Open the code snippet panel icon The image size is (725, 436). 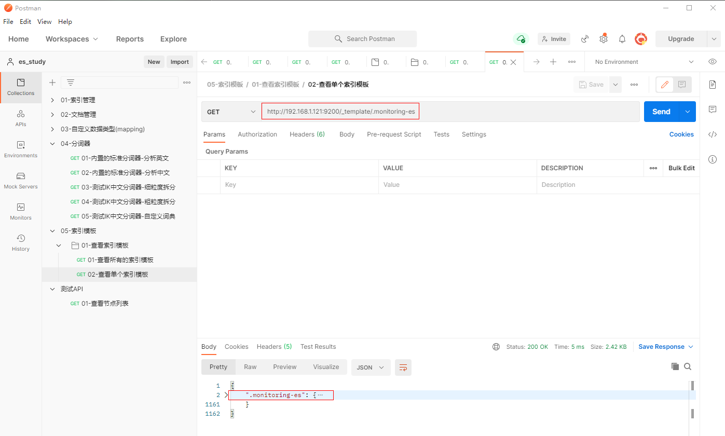point(713,134)
